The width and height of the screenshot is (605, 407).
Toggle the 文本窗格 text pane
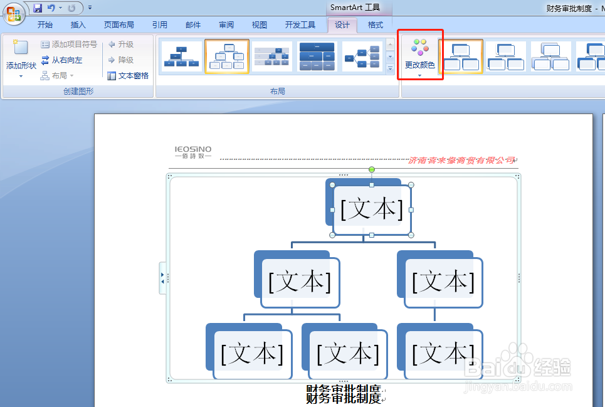pos(128,75)
